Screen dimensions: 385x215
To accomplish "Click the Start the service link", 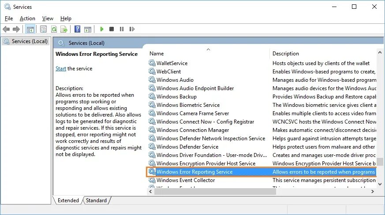I will point(61,69).
